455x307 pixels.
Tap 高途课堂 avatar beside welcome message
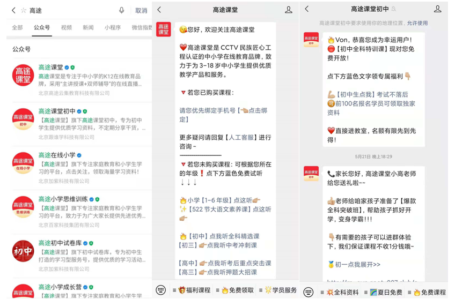(164, 29)
